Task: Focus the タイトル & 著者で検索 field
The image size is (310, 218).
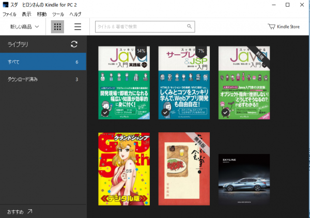Action: 145,26
